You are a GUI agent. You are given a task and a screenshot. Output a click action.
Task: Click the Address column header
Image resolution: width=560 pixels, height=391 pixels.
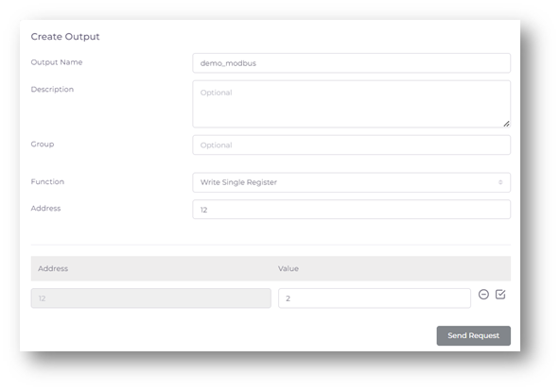click(x=53, y=269)
